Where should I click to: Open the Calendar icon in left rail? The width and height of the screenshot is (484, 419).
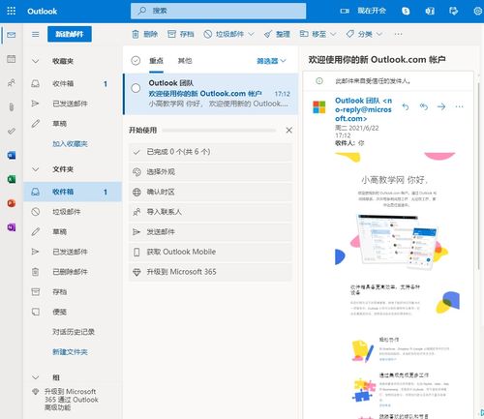point(12,59)
